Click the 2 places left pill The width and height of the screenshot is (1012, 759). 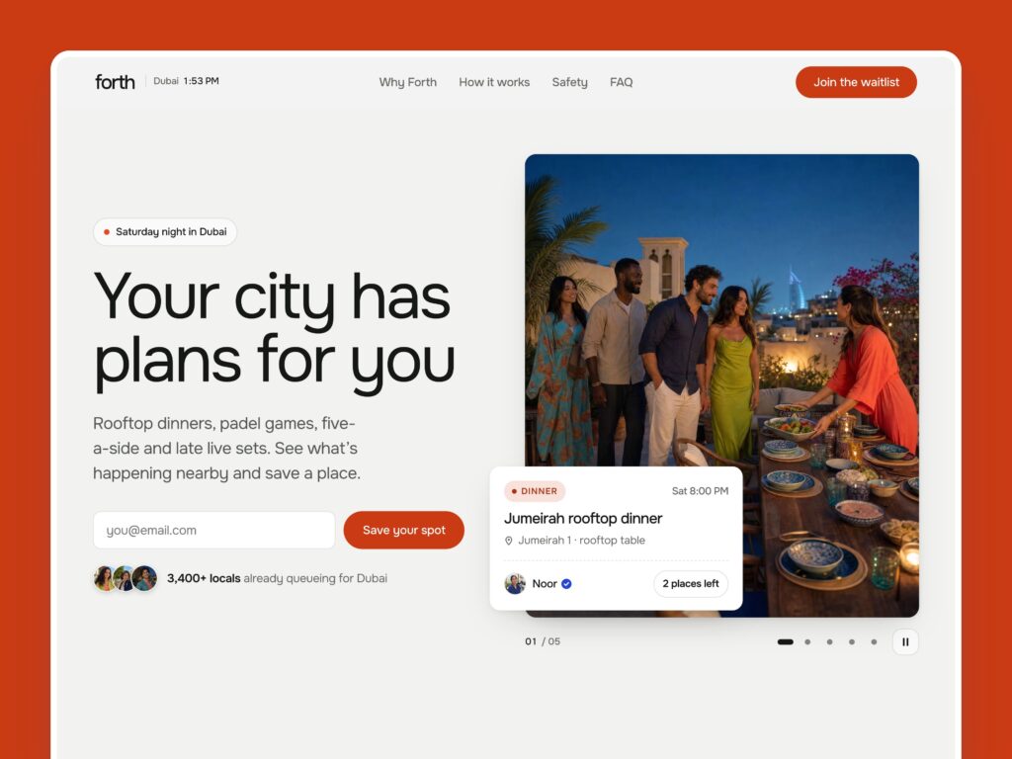click(691, 584)
